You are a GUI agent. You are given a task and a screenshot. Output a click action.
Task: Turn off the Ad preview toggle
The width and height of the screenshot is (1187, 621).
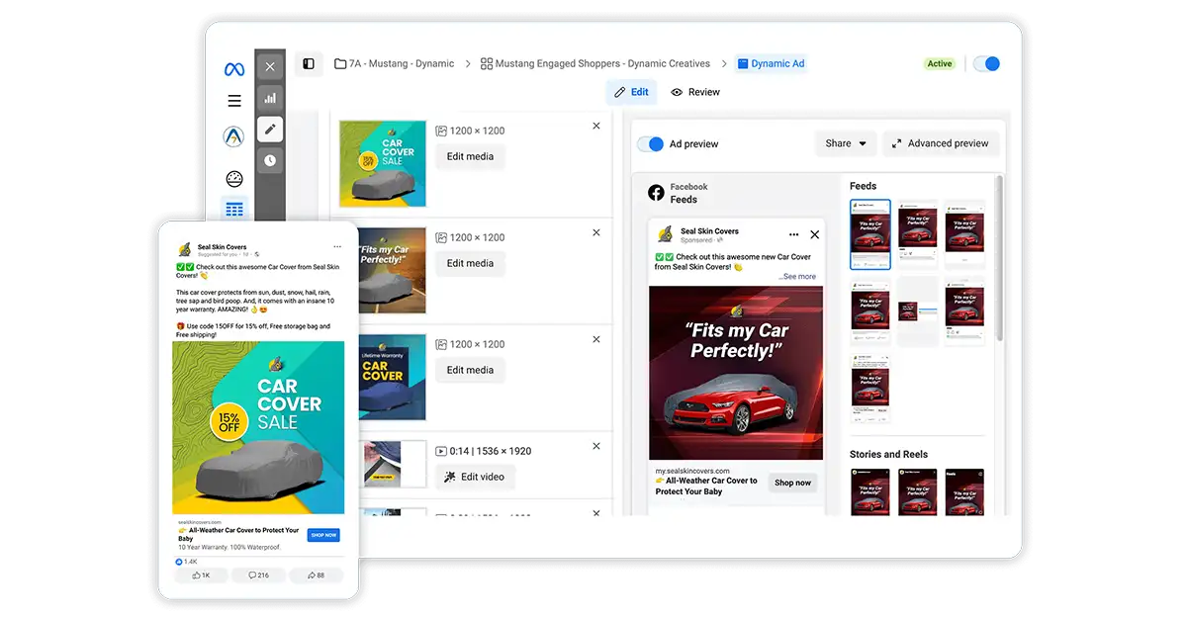(x=652, y=143)
